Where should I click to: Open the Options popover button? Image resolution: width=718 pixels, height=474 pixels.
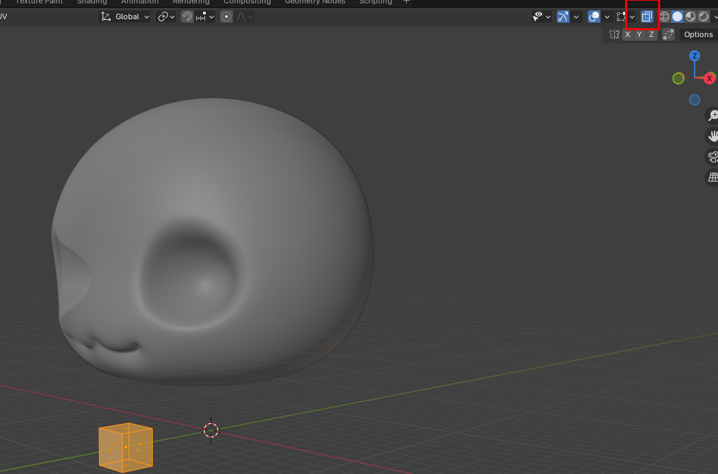[698, 34]
